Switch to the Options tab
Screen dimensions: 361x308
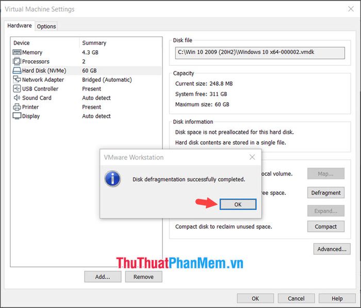click(x=46, y=26)
